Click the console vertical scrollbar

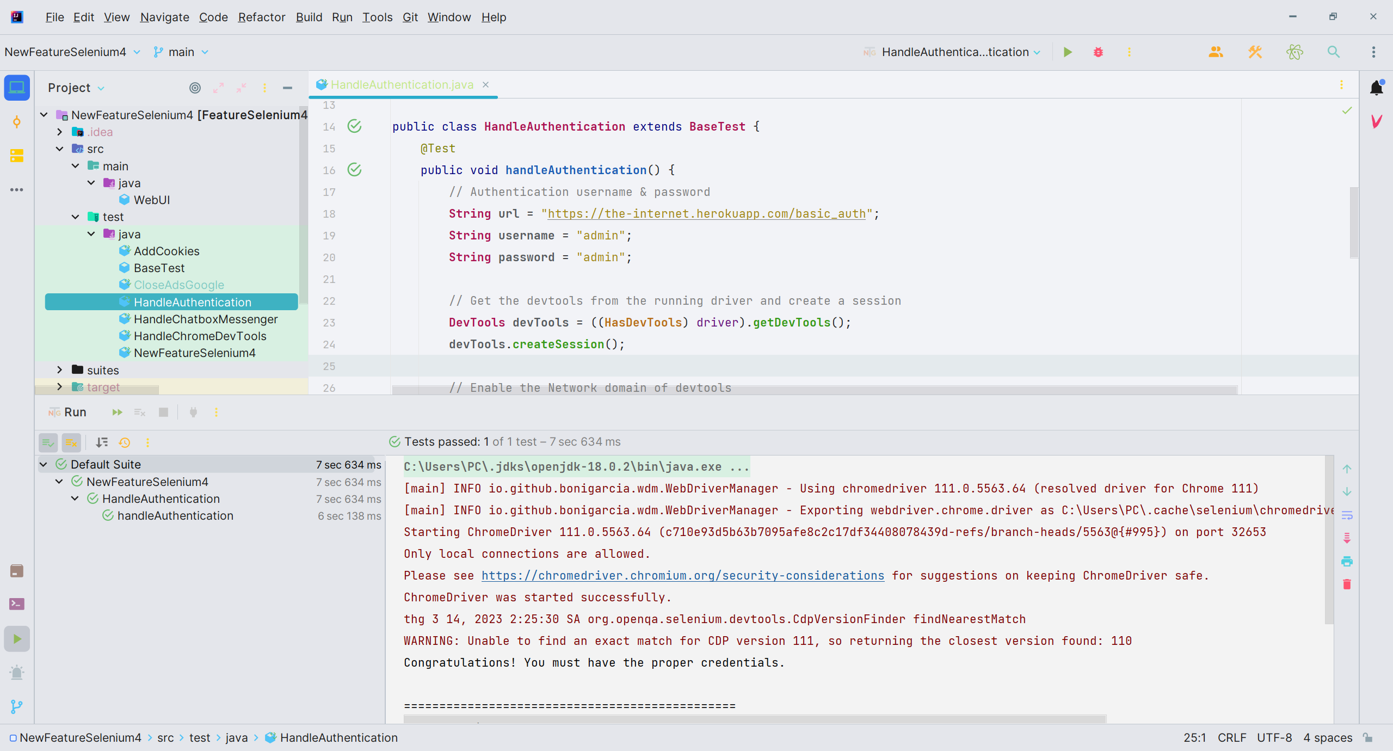point(1329,539)
